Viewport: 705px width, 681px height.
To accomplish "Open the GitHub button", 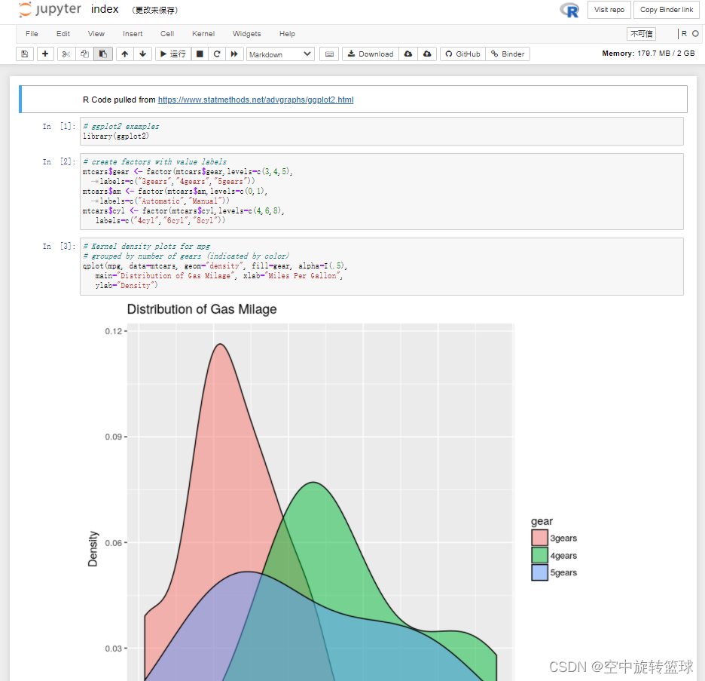I will (462, 54).
